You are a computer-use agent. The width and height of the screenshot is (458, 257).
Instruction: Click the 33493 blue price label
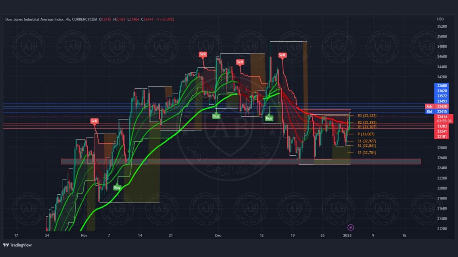[x=442, y=101]
